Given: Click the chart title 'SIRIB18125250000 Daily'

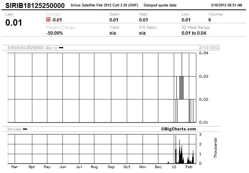Looking at the screenshot, I should pyautogui.click(x=32, y=48).
